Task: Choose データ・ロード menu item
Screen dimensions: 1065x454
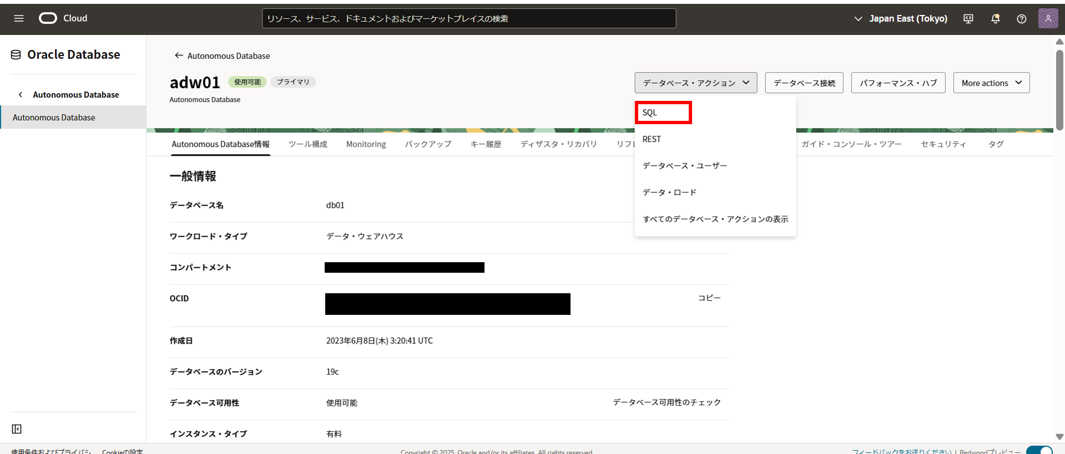Action: (x=715, y=192)
